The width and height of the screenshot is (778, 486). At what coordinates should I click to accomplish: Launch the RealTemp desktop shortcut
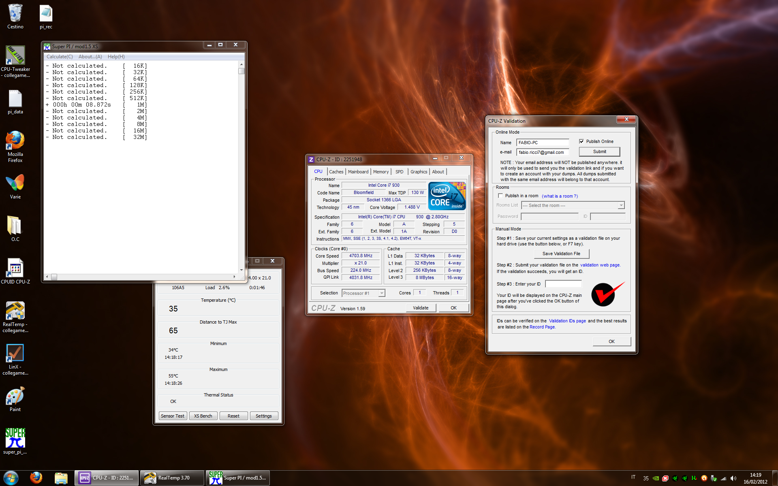point(15,317)
